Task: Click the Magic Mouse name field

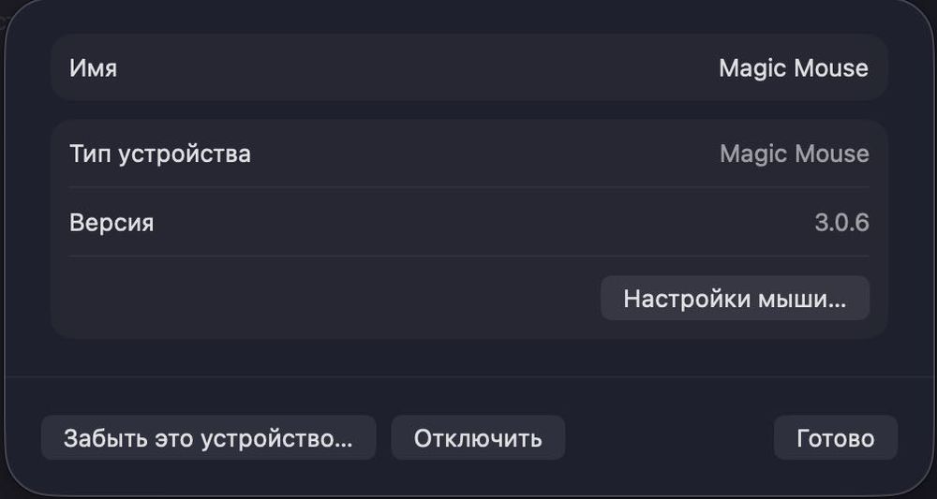Action: [x=793, y=68]
